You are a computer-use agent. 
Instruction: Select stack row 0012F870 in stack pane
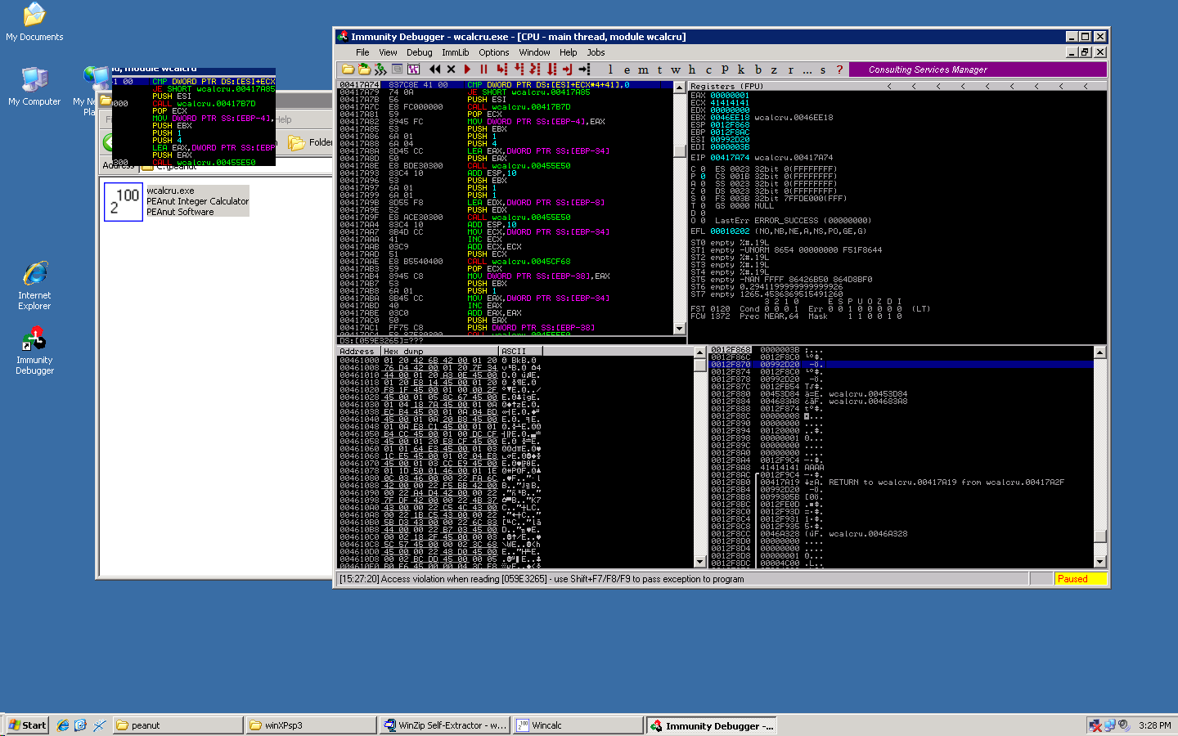click(x=901, y=365)
